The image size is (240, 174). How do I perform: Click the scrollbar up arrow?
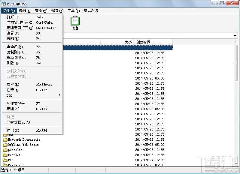pos(236,42)
